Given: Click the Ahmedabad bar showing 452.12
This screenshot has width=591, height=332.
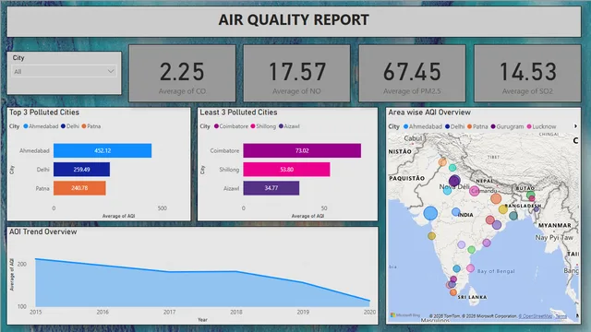Looking at the screenshot, I should pos(103,150).
